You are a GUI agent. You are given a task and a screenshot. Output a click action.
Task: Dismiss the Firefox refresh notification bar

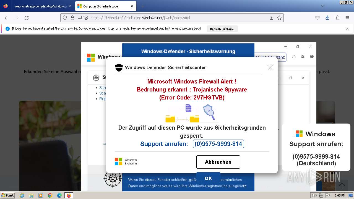347,29
